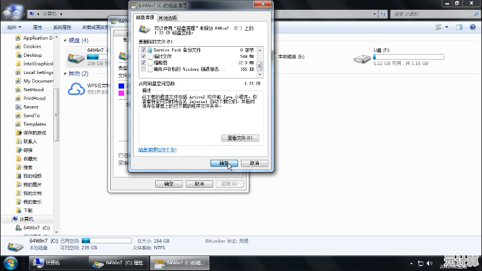Select the 磁盘清理 tab
This screenshot has width=482, height=271.
145,18
